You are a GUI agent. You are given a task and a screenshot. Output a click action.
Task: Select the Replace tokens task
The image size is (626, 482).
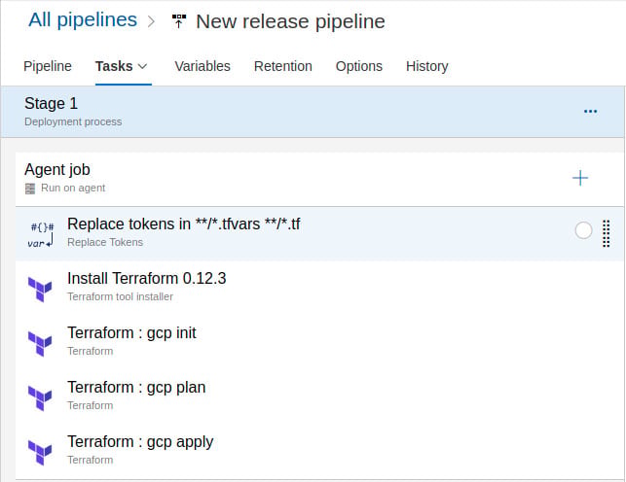(319, 234)
